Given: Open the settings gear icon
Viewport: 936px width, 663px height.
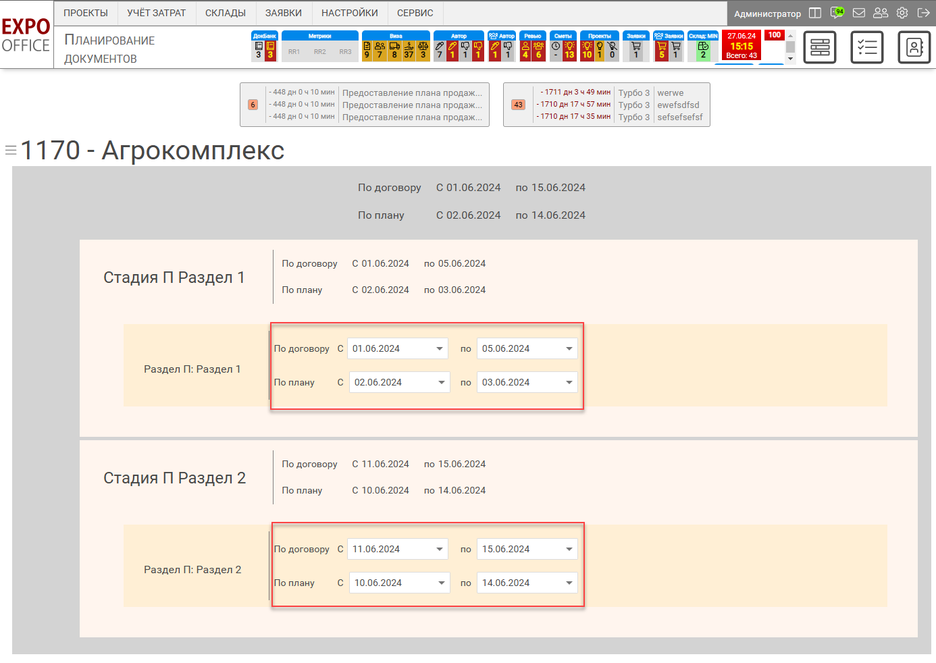Looking at the screenshot, I should [902, 13].
